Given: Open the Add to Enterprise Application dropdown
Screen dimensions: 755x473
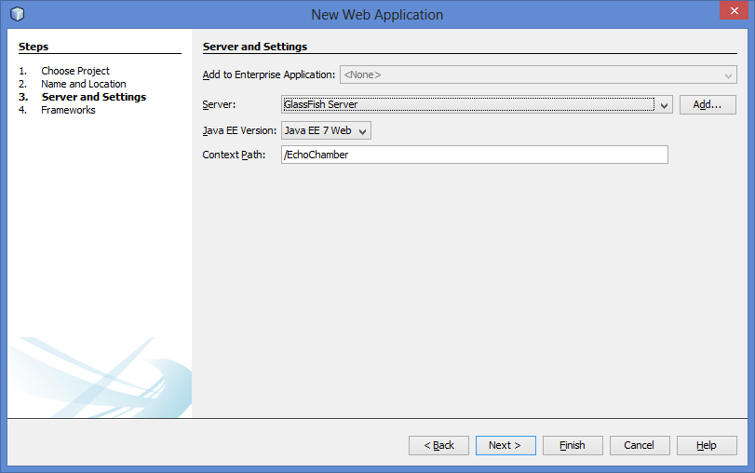Looking at the screenshot, I should [728, 74].
